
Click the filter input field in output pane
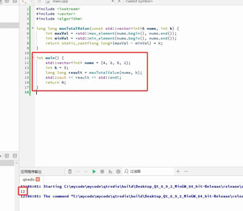[x=149, y=172]
